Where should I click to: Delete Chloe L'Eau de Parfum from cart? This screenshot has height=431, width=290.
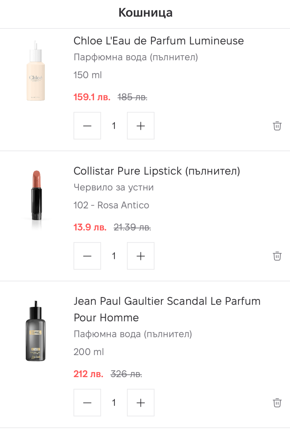277,126
